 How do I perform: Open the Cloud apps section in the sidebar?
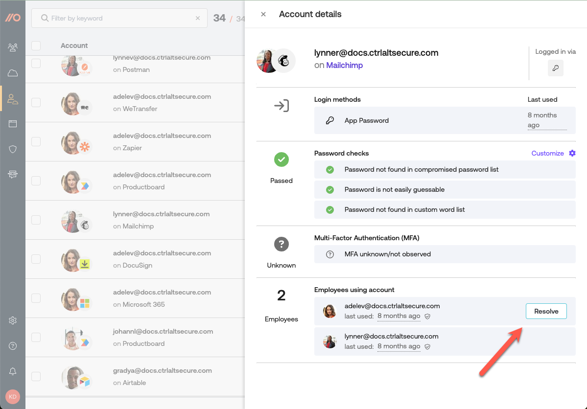12,72
